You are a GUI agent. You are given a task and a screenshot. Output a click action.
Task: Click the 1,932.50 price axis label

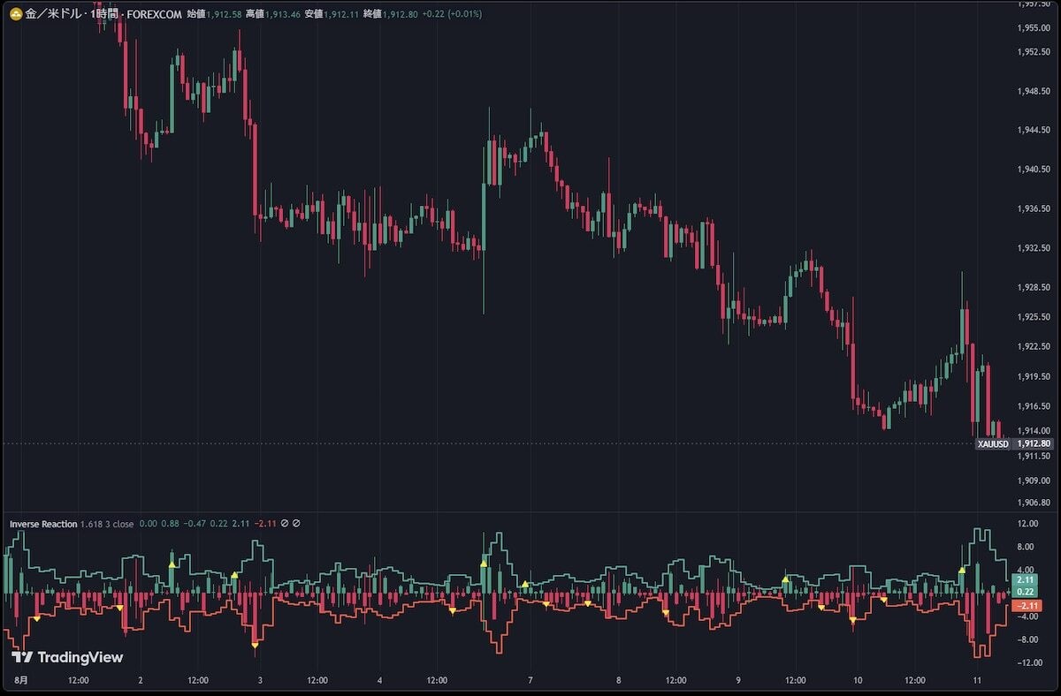(x=1034, y=247)
